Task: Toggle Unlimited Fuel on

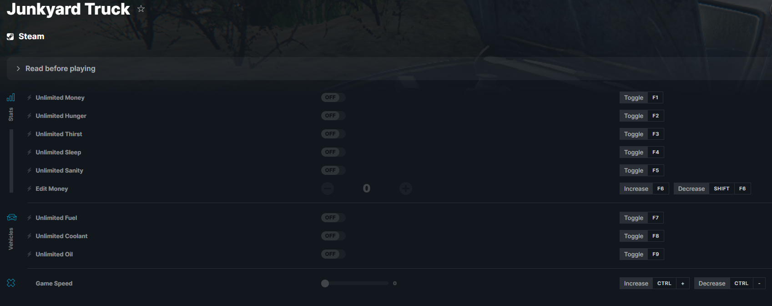Action: [333, 218]
